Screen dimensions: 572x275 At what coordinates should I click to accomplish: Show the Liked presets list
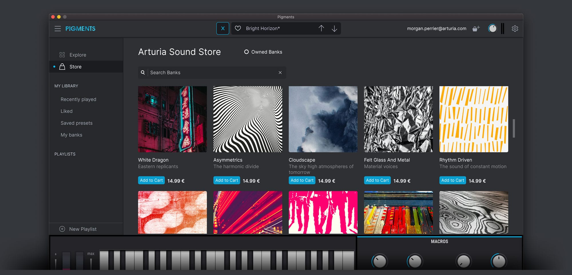66,111
